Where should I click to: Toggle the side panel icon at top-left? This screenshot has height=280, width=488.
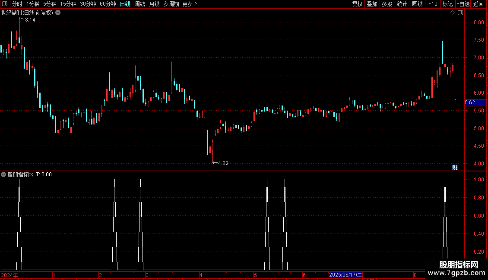5,4
